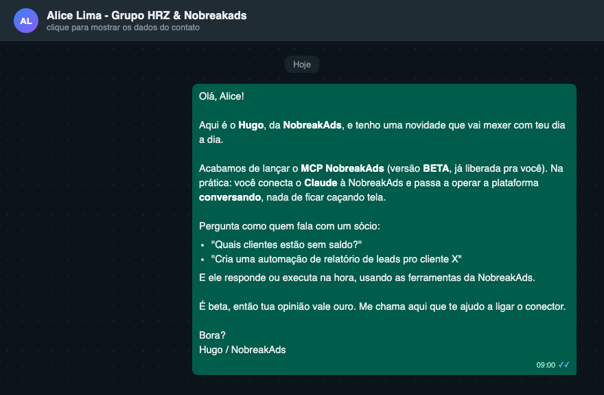
Task: Click the bold word 'BETA'
Action: tap(436, 168)
